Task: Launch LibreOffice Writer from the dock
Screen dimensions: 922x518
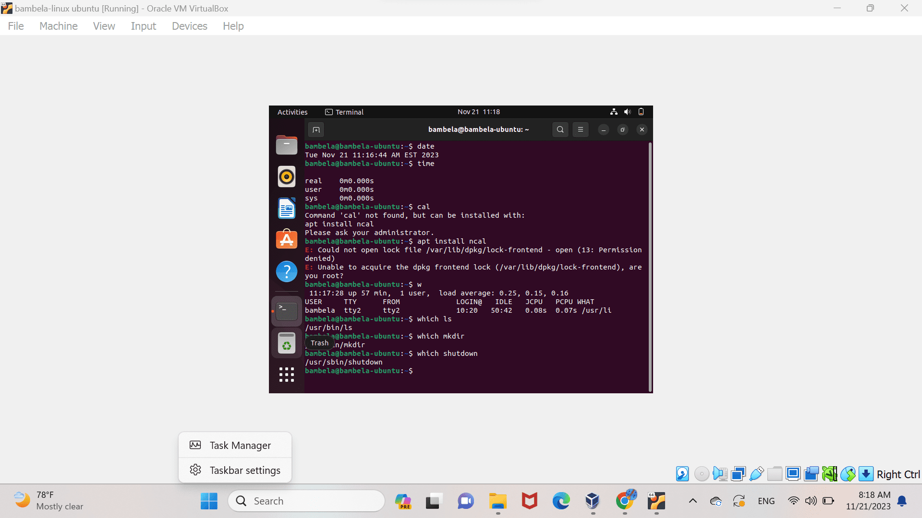Action: point(286,208)
